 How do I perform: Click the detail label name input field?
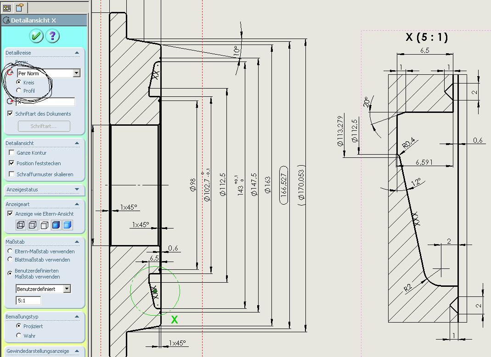click(x=45, y=102)
